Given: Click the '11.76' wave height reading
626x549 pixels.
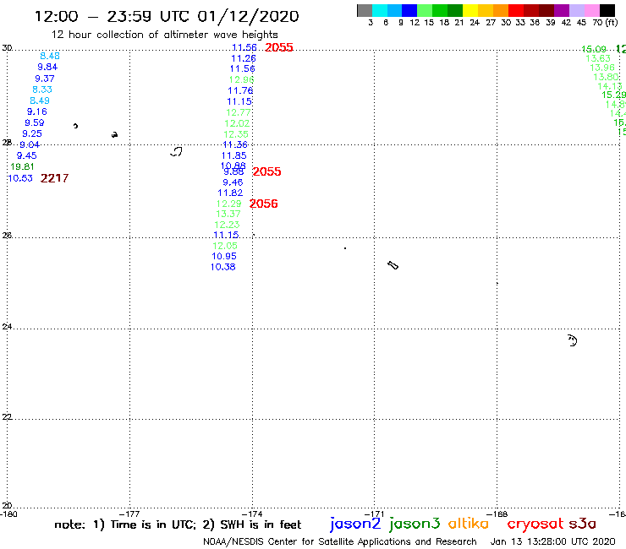Looking at the screenshot, I should click(240, 91).
